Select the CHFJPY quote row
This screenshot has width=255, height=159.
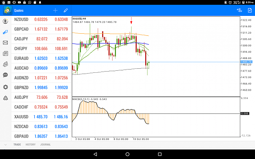pos(41,49)
